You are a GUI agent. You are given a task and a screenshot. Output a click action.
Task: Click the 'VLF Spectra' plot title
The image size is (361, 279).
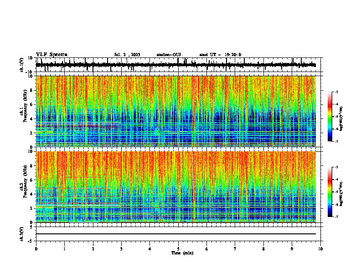click(x=52, y=55)
